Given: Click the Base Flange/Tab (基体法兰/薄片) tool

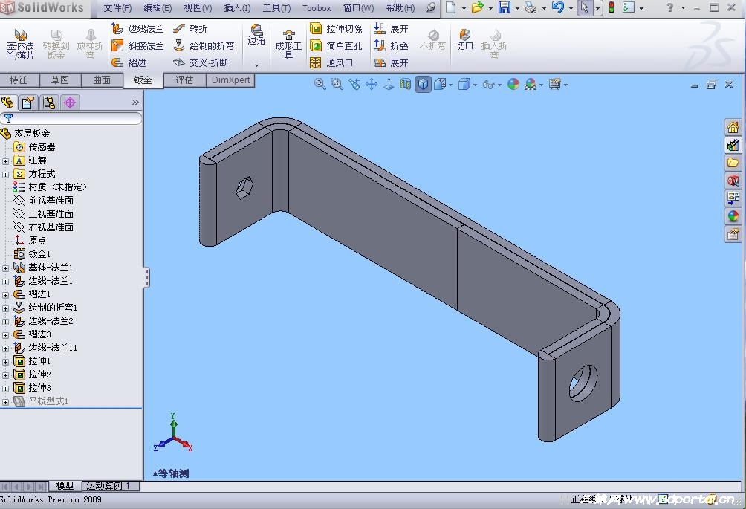Looking at the screenshot, I should (x=20, y=45).
